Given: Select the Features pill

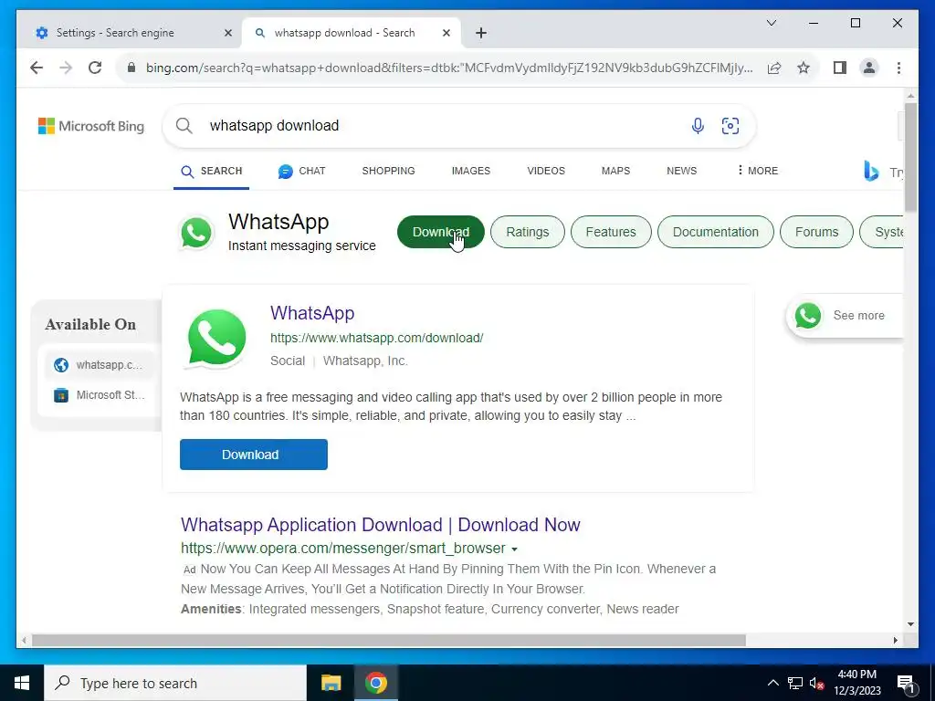Looking at the screenshot, I should coord(611,232).
